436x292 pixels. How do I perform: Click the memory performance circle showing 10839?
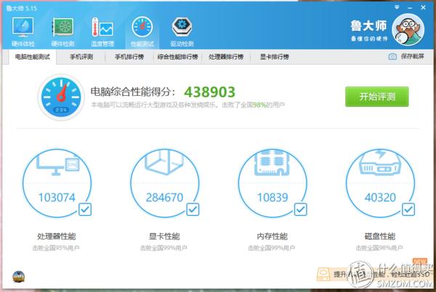[272, 183]
